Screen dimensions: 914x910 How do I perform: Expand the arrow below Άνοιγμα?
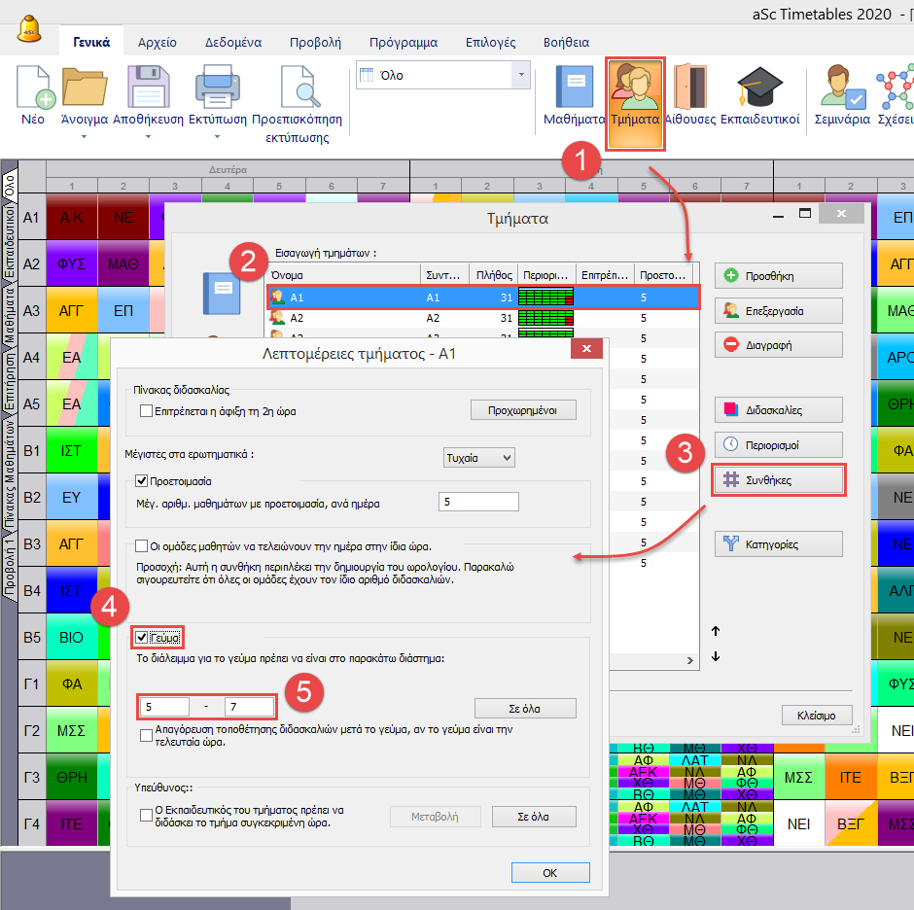tap(84, 137)
